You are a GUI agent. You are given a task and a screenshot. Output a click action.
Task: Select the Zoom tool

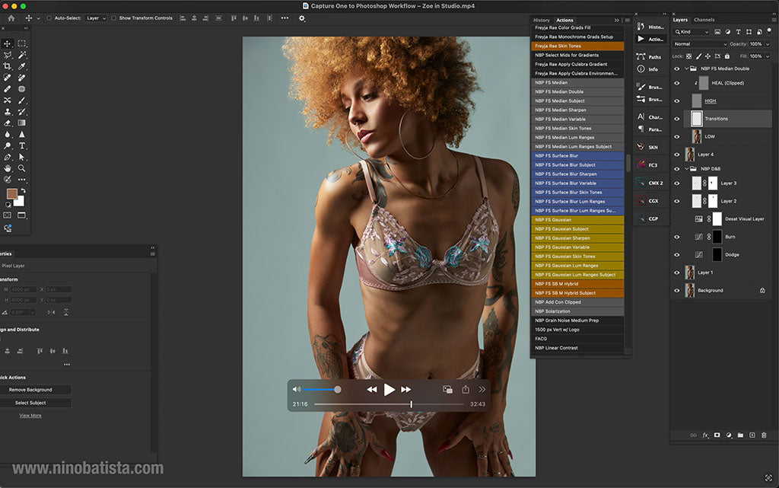21,169
